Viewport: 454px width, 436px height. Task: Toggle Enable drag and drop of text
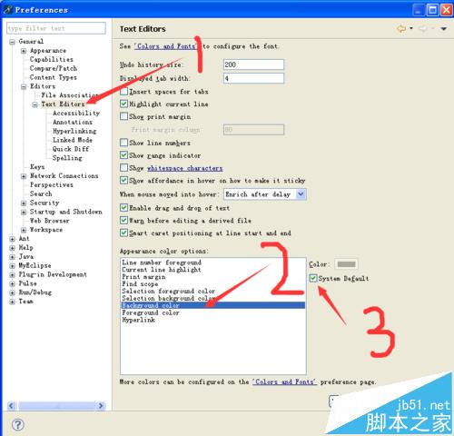coord(123,208)
